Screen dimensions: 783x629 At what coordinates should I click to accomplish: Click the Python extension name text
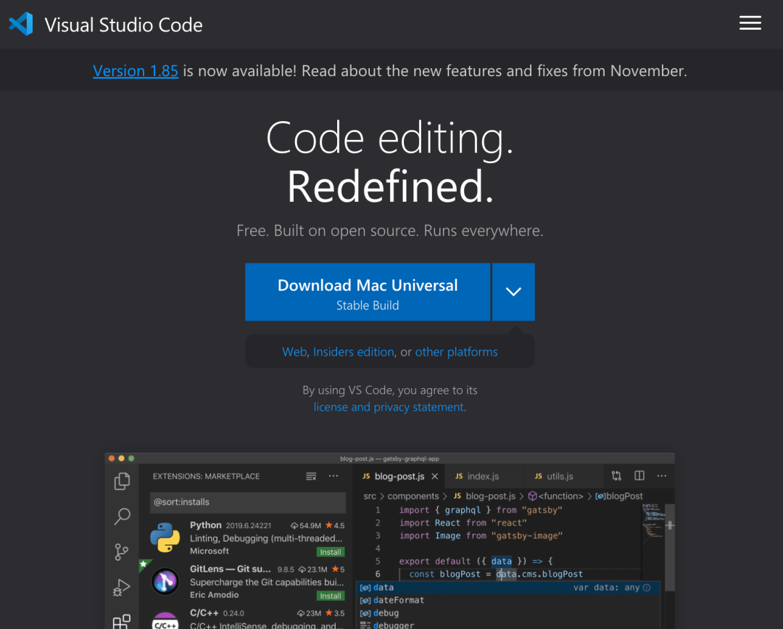coord(205,525)
